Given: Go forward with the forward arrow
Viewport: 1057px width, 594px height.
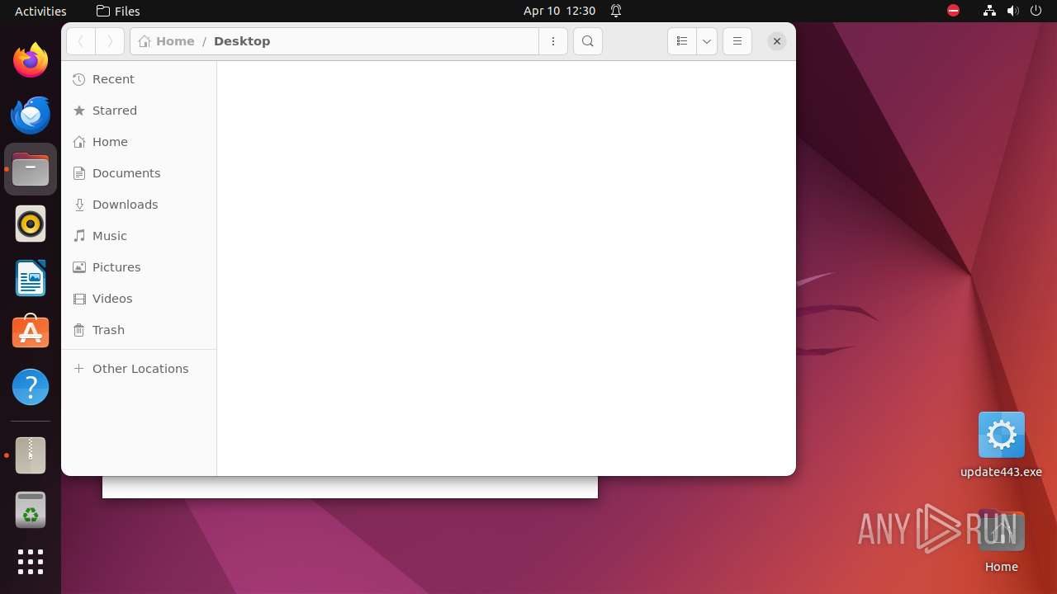Looking at the screenshot, I should (110, 41).
